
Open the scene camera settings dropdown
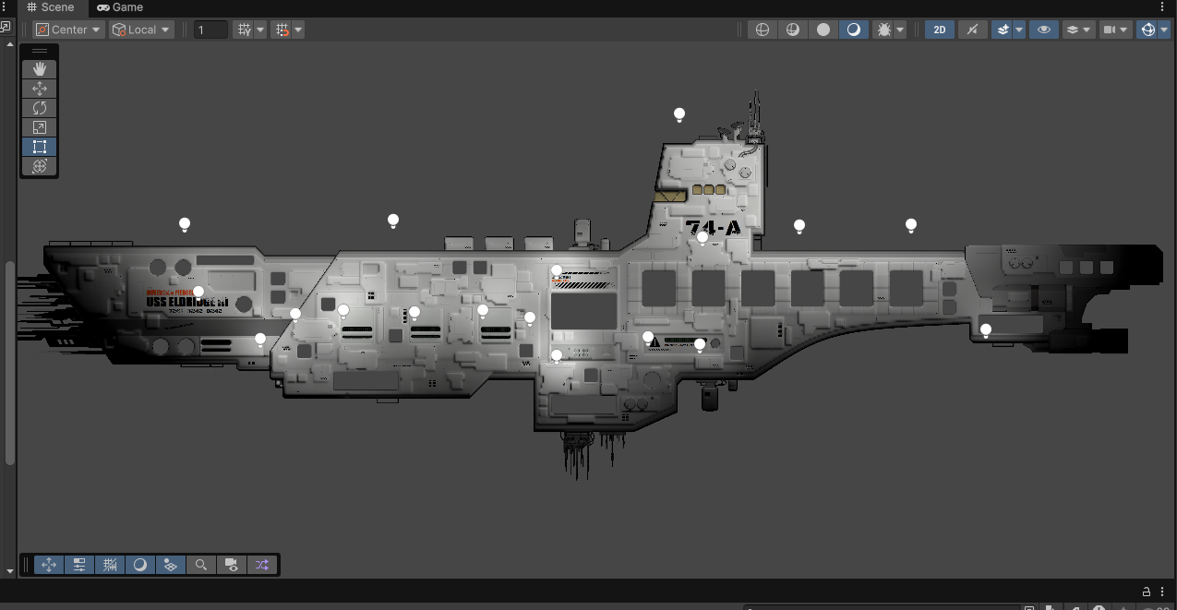coord(1115,30)
